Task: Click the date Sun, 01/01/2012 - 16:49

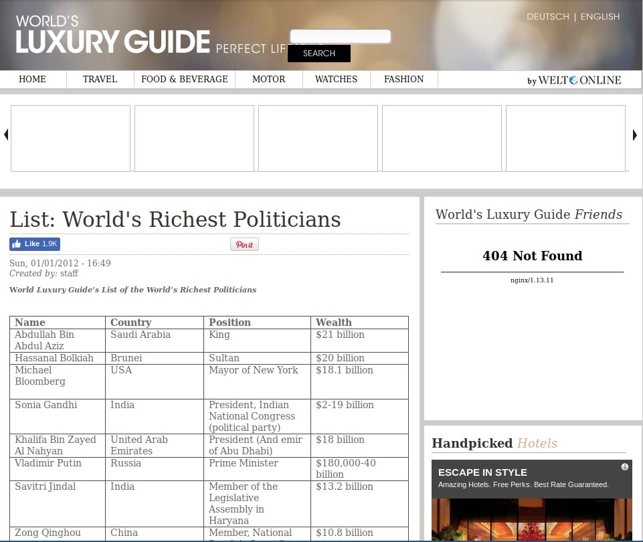Action: tap(60, 263)
